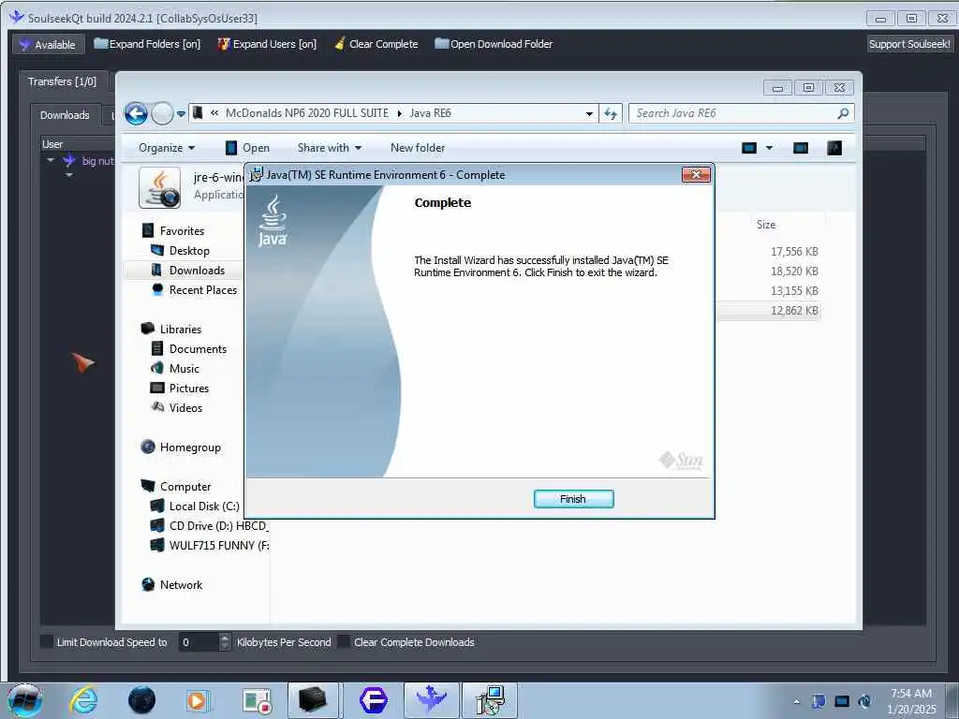The height and width of the screenshot is (719, 959).
Task: Click the download speed stepper arrows
Action: pos(225,642)
